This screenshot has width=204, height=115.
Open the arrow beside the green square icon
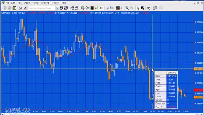(x=122, y=8)
